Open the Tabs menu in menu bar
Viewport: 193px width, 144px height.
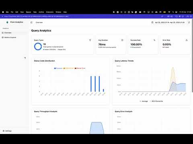coord(35,12)
